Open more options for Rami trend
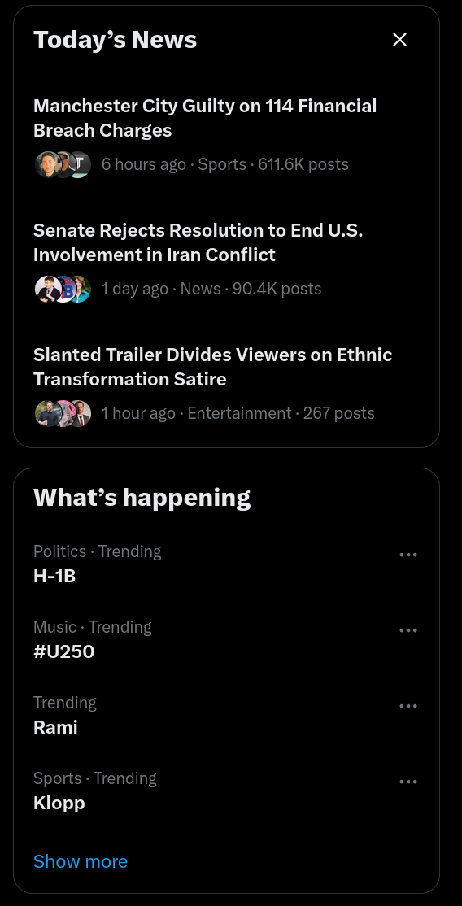Screen dimensions: 462x906 pyautogui.click(x=408, y=706)
